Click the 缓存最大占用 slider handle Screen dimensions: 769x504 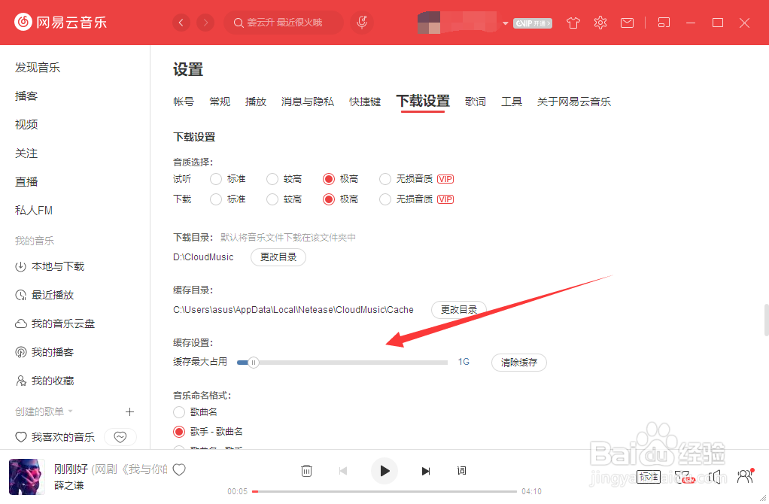[253, 363]
